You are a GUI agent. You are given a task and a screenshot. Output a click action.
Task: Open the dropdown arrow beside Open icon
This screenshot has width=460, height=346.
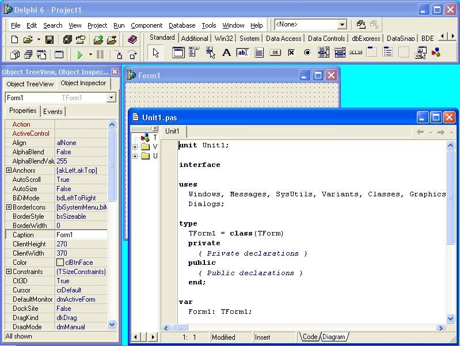click(39, 39)
